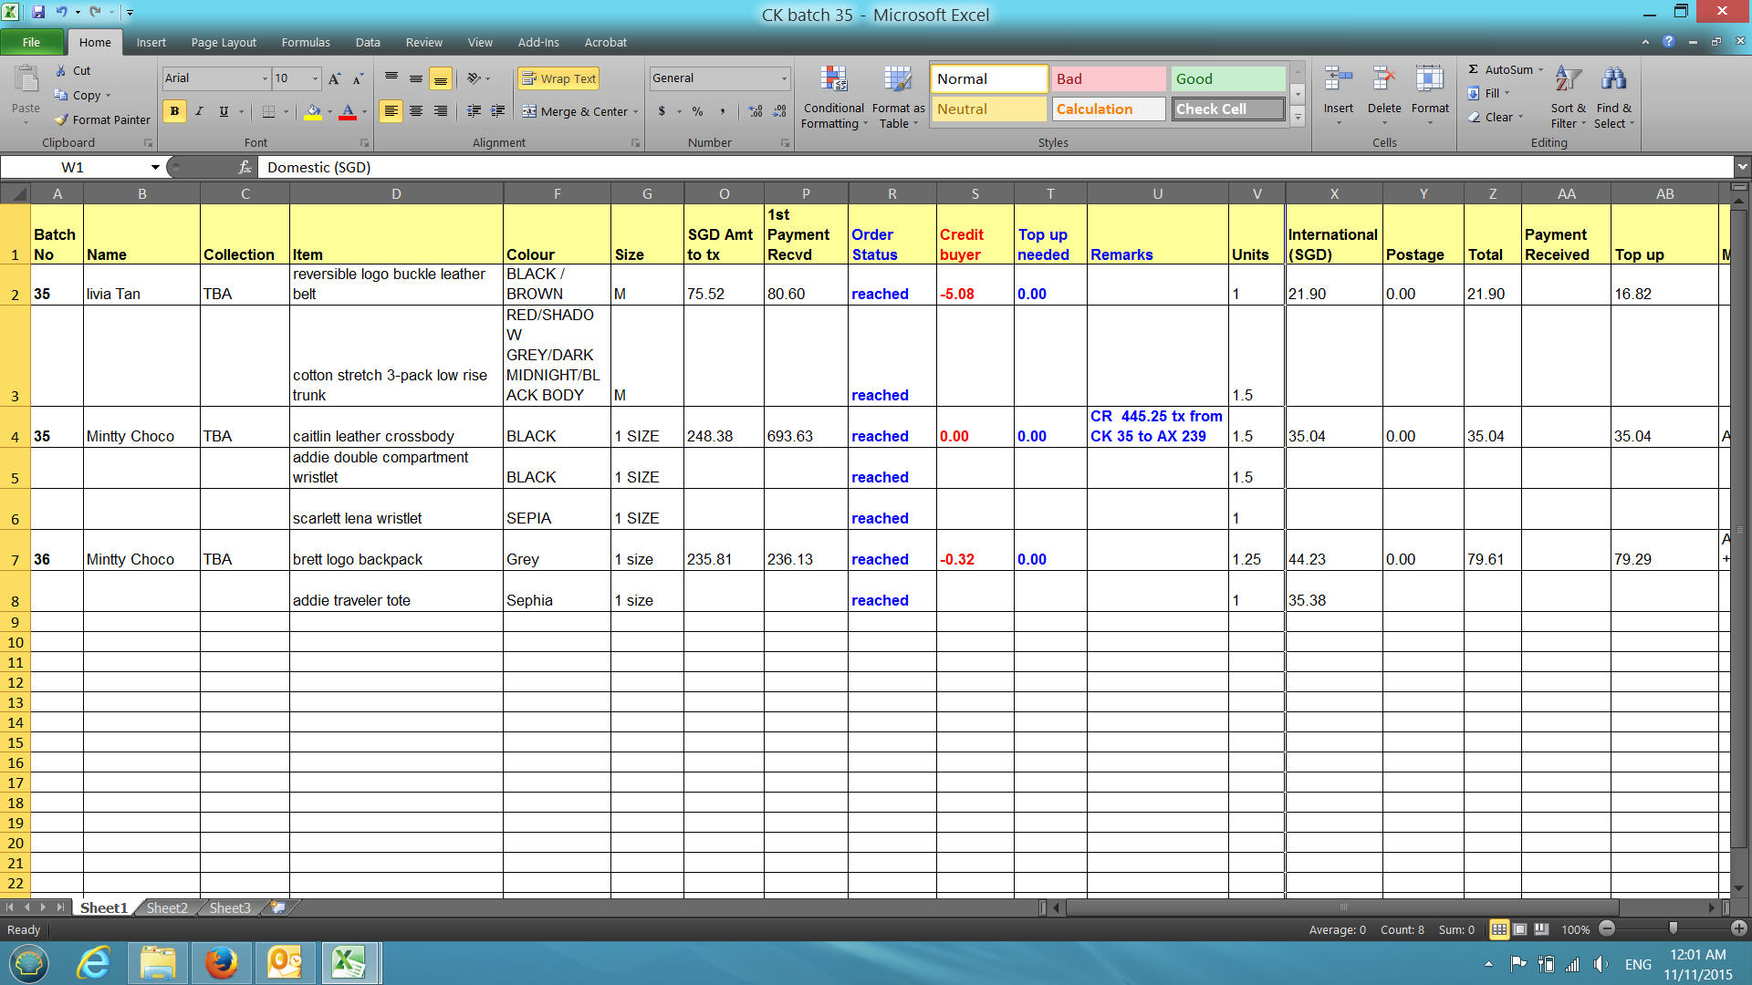Switch to the Insert ribbon tab
The width and height of the screenshot is (1752, 985).
pyautogui.click(x=151, y=42)
